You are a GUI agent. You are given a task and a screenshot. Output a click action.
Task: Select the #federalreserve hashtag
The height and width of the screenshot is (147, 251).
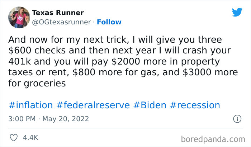click(x=92, y=105)
